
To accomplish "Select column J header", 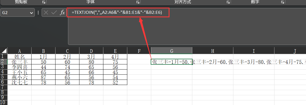I will (290, 51).
